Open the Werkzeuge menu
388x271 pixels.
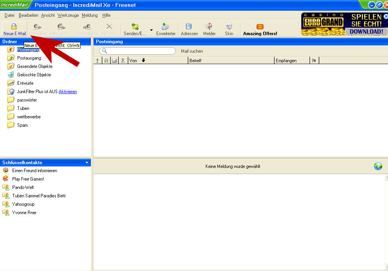coord(68,15)
